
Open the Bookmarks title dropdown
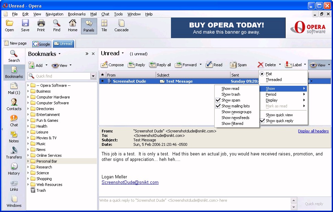point(60,54)
